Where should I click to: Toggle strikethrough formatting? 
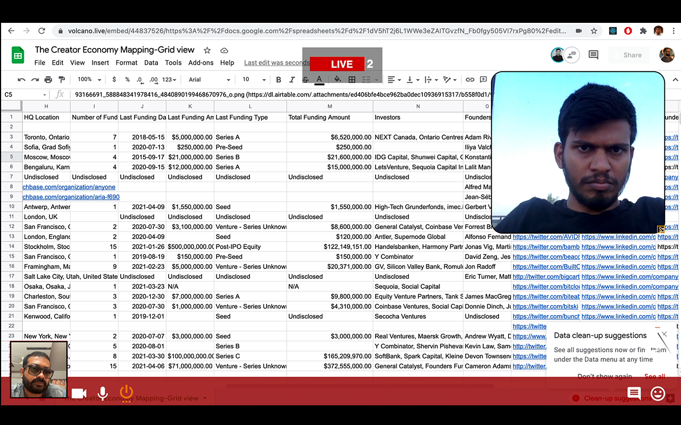(305, 80)
